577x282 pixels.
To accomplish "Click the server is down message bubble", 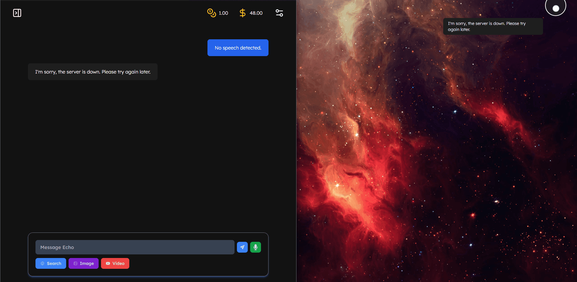I will point(93,72).
